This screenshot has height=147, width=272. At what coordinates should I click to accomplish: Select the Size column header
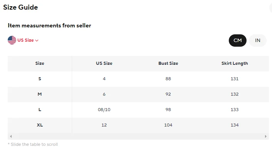click(x=40, y=63)
